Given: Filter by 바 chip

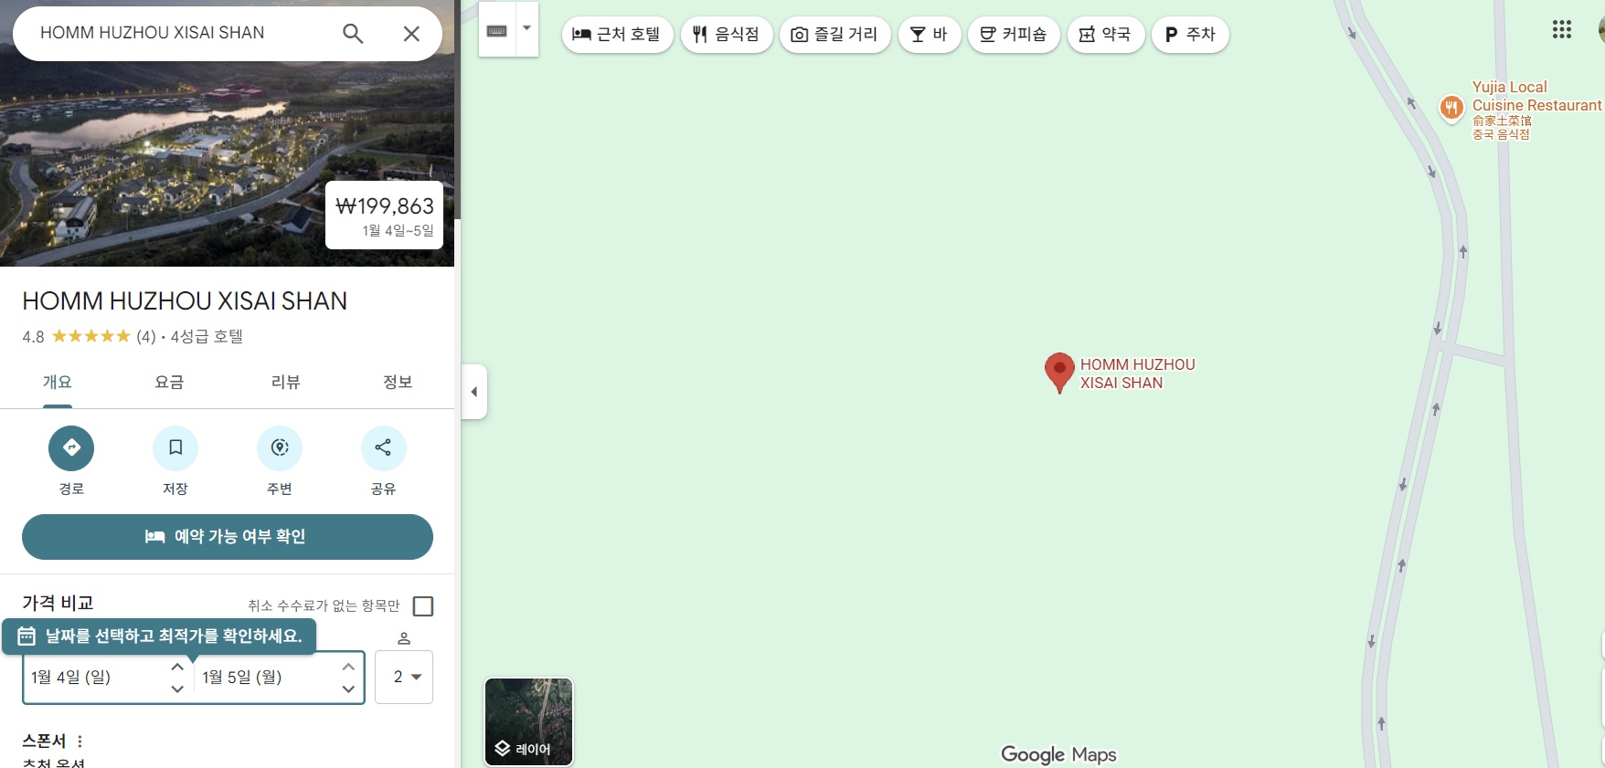Looking at the screenshot, I should pyautogui.click(x=930, y=35).
